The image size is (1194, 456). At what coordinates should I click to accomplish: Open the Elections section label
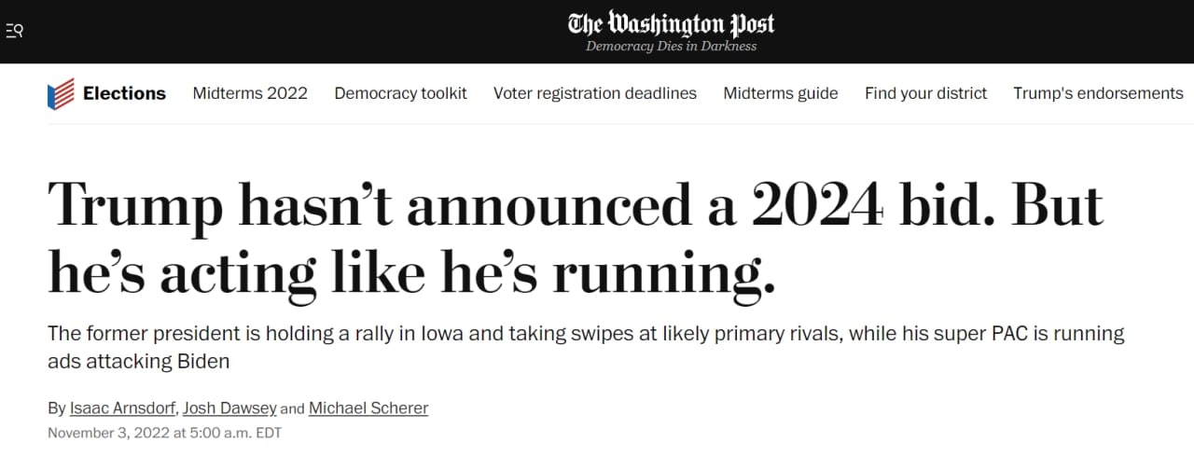pos(124,93)
